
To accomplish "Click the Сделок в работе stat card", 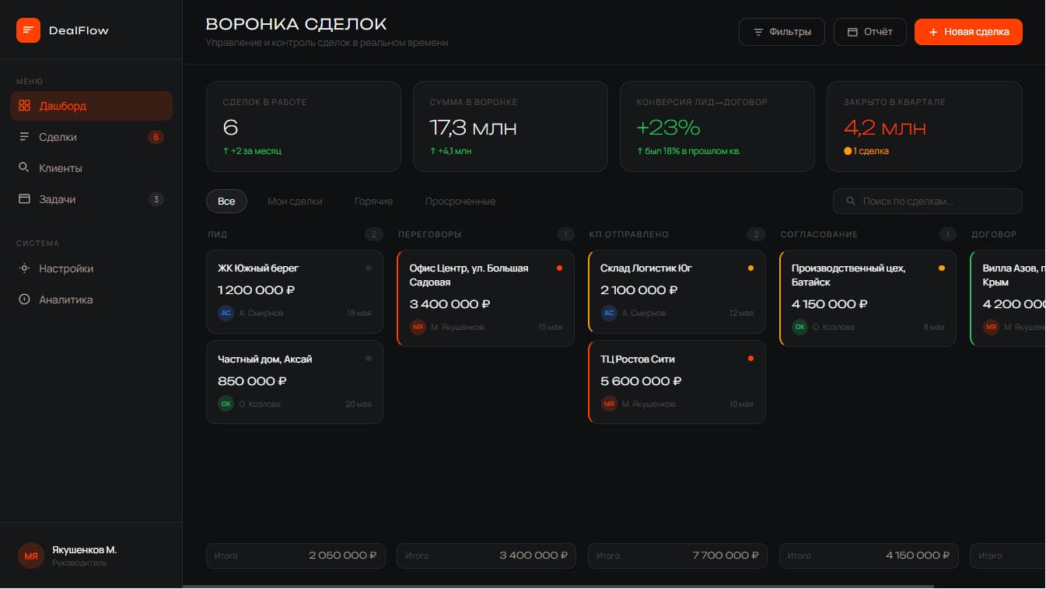I will point(303,126).
